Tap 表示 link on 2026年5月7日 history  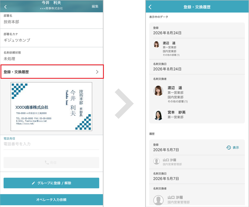pyautogui.click(x=236, y=147)
